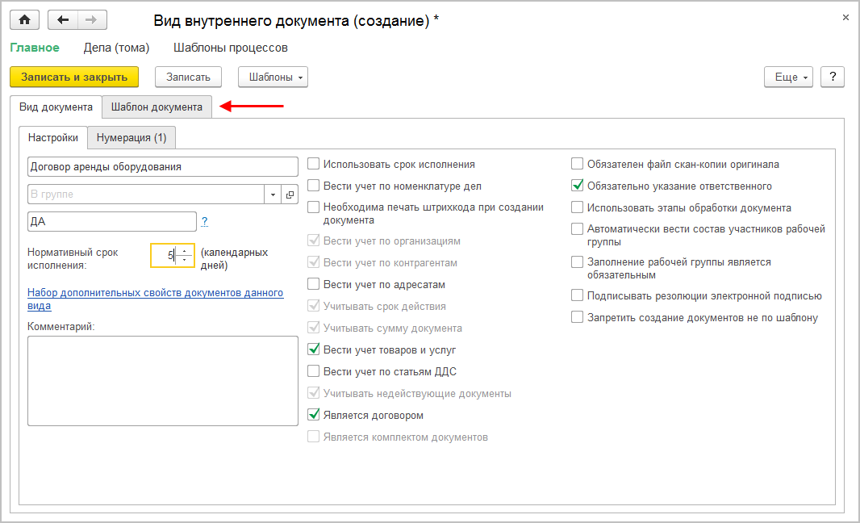Switch to 'Шаблон документа' tab
The width and height of the screenshot is (860, 523).
click(157, 107)
